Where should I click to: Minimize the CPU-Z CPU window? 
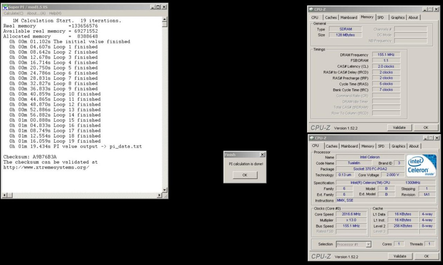(426, 138)
